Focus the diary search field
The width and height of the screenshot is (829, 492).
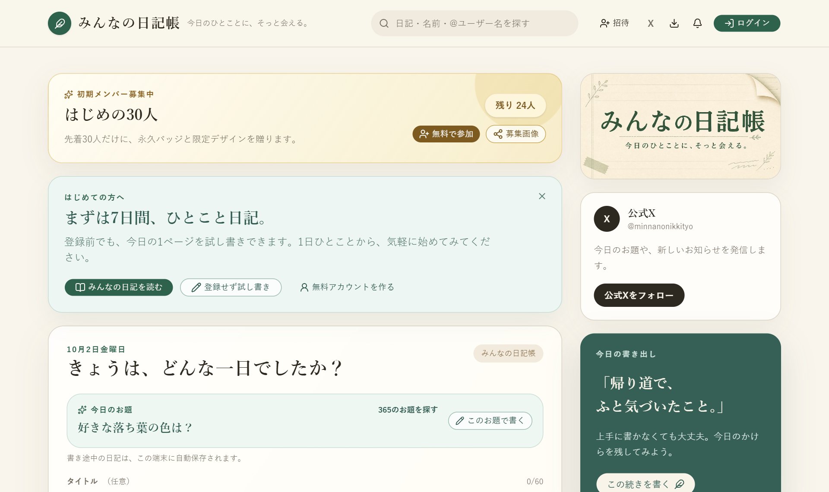pos(475,23)
